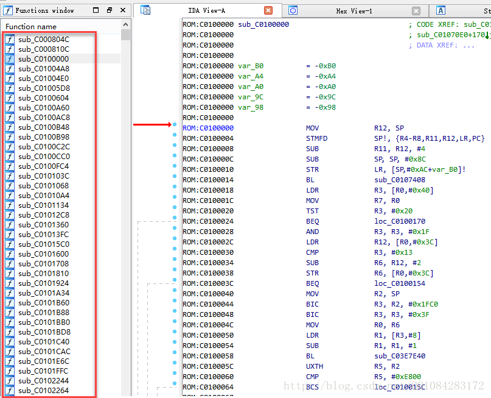Select function sub_C0101360 in the list

(43, 224)
